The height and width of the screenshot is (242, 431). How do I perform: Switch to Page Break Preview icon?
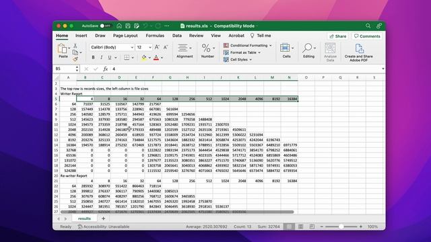click(x=312, y=227)
